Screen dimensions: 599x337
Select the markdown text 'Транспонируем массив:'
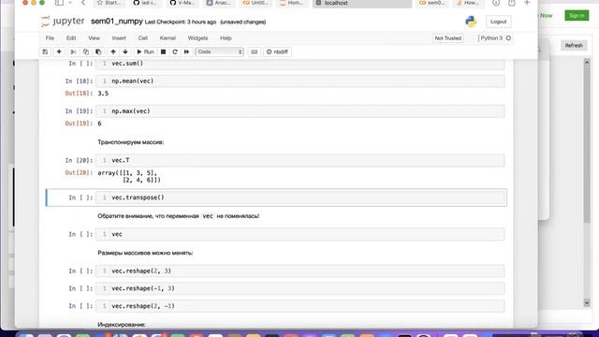[131, 142]
